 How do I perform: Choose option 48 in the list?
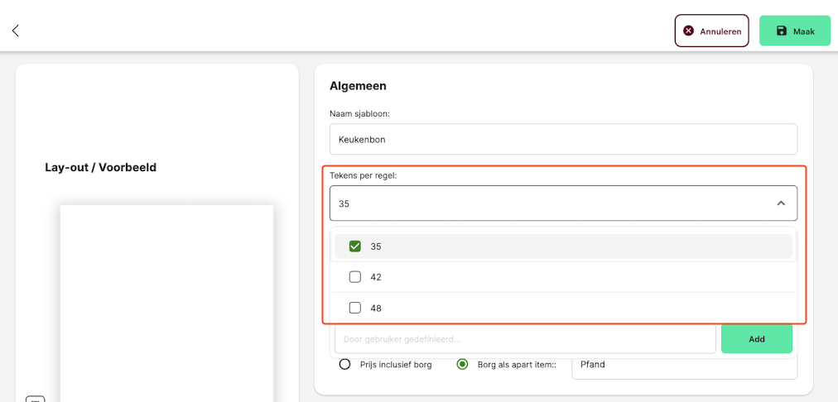(563, 308)
